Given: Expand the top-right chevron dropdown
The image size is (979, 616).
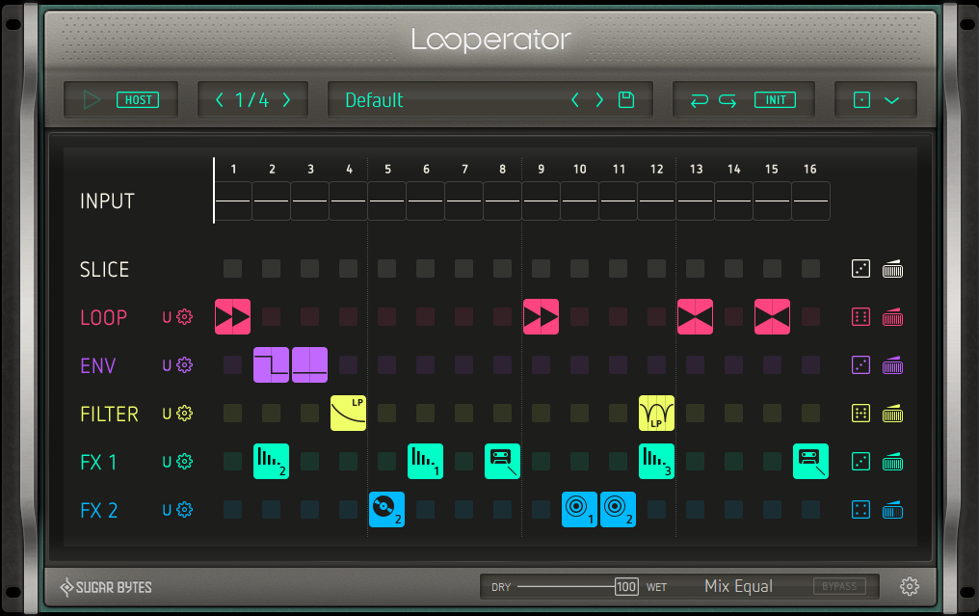Looking at the screenshot, I should [891, 100].
